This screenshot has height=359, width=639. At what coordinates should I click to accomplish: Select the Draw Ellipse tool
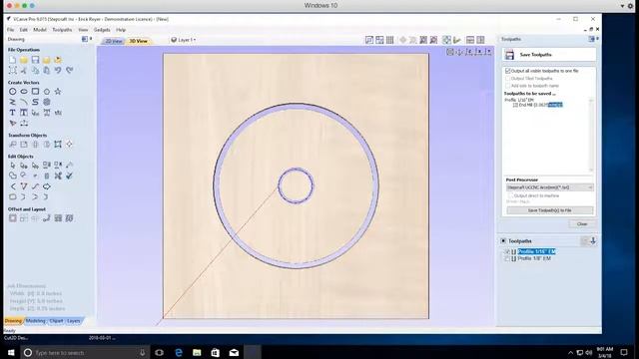point(24,92)
